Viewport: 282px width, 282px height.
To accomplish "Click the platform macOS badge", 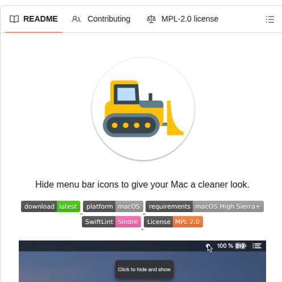I will point(113,206).
